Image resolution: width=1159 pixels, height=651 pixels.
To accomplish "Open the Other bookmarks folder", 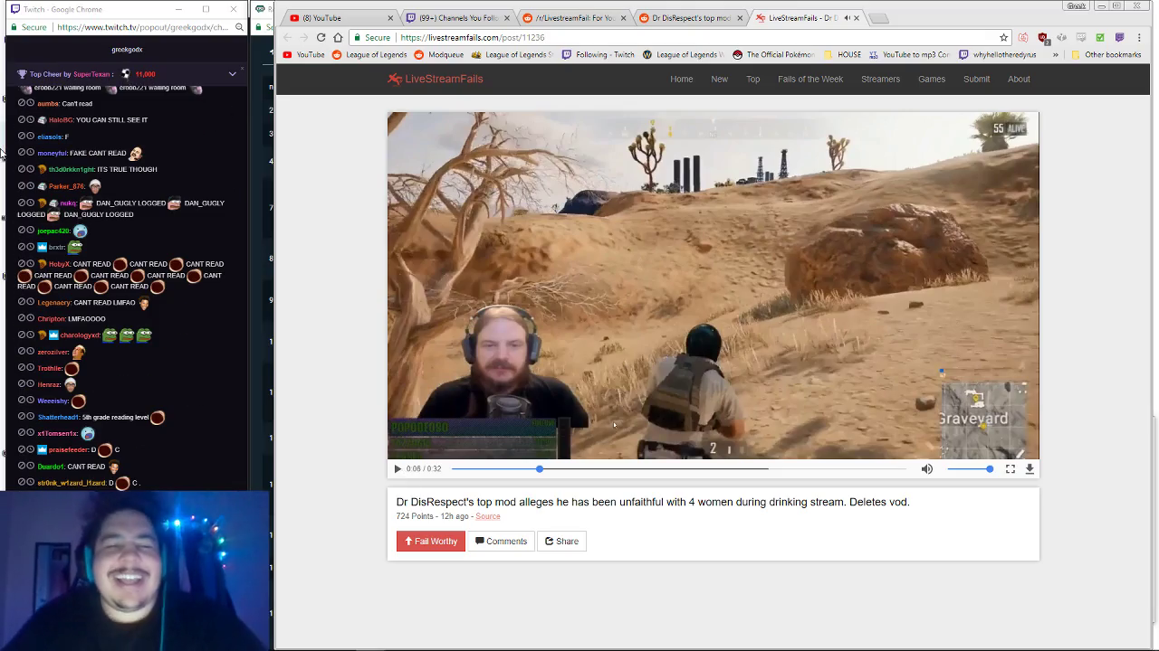I will pos(1106,54).
